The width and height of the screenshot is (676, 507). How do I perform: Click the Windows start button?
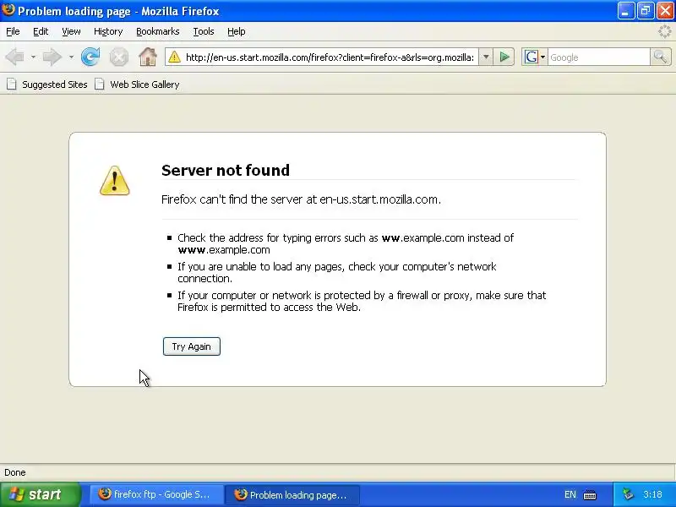tap(40, 494)
